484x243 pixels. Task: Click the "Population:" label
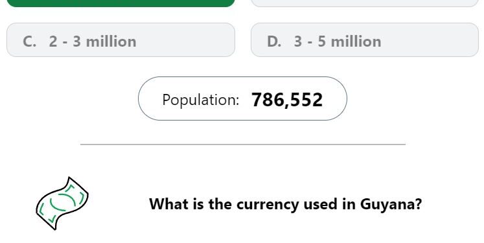click(x=201, y=100)
